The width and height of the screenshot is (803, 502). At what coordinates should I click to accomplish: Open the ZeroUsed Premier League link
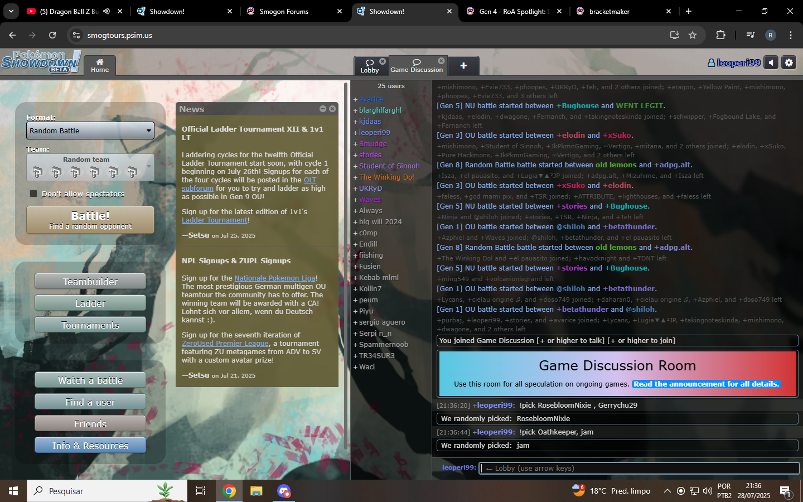(225, 343)
